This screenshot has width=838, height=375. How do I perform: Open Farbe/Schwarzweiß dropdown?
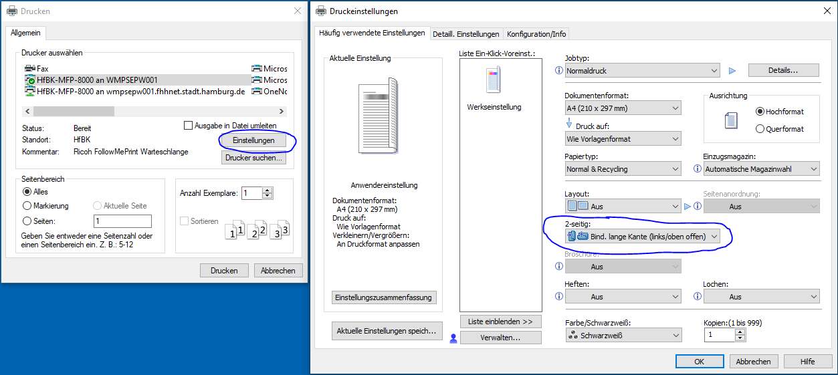click(623, 336)
